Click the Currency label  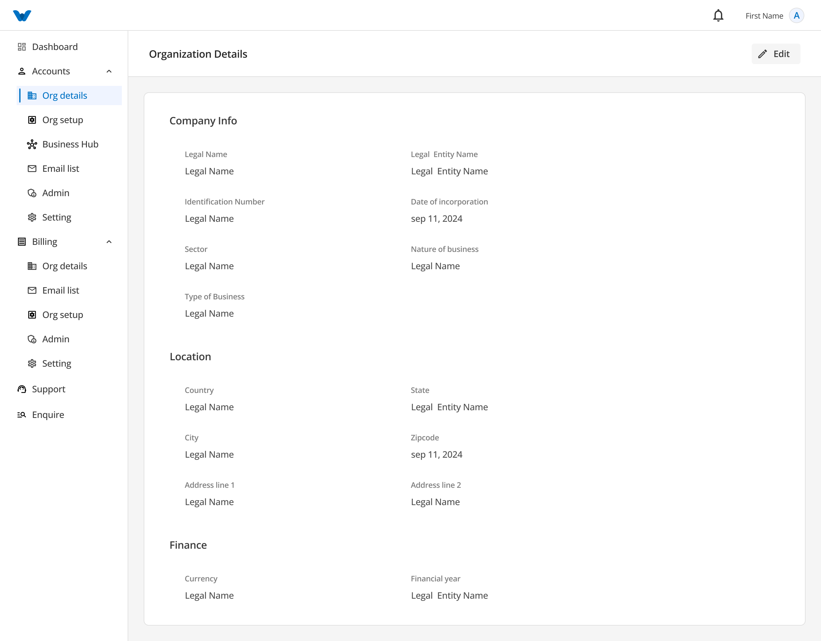201,579
